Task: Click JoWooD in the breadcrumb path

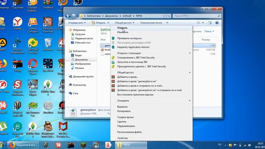Action: (x=127, y=16)
